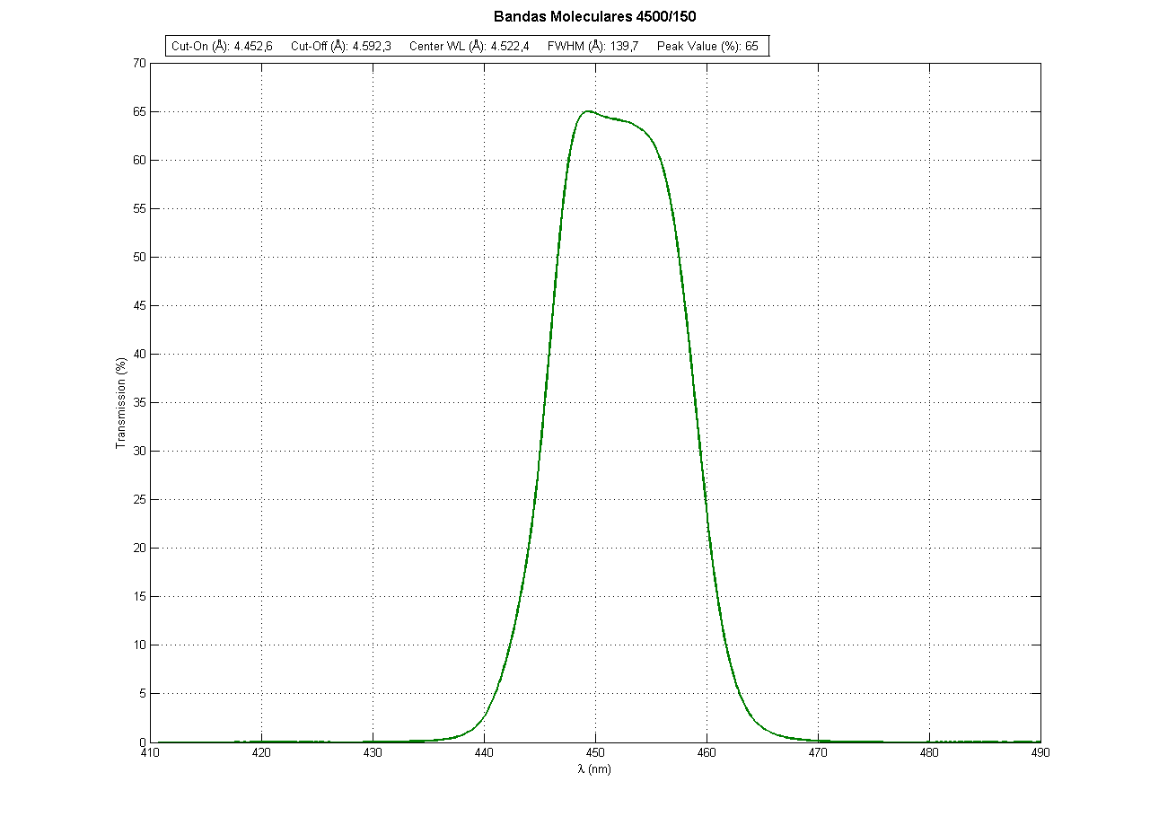Click the x-axis tick label 490
Viewport: 1150px width, 834px height.
click(x=1040, y=754)
